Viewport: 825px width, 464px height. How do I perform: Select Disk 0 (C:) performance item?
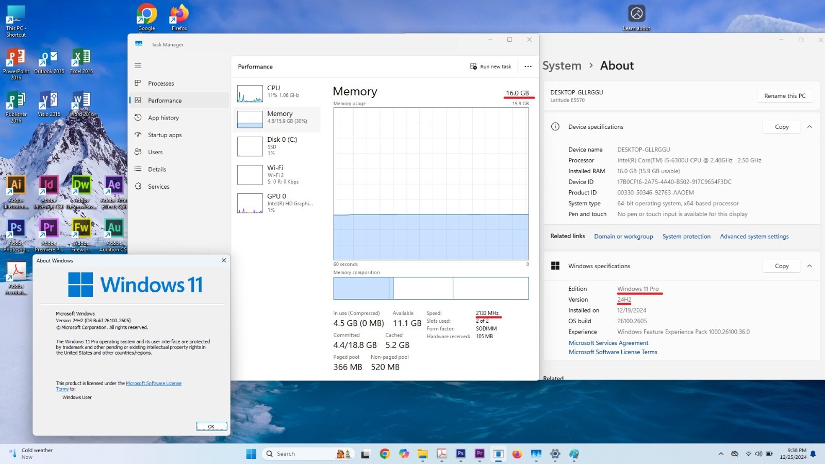click(x=277, y=146)
